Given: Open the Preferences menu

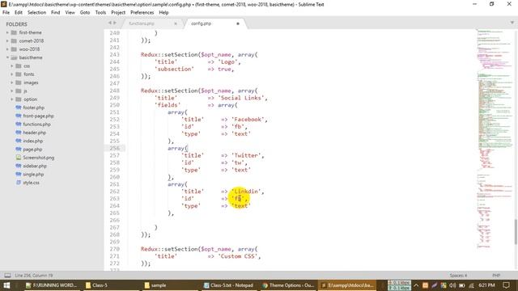Looking at the screenshot, I should (142, 13).
